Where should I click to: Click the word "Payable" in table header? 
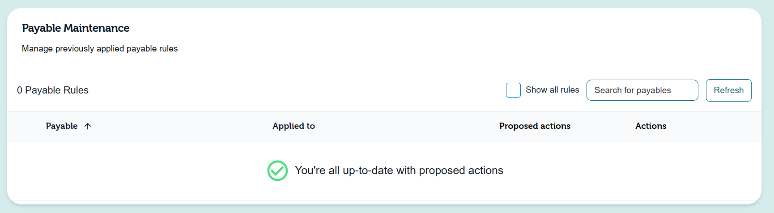pos(62,126)
